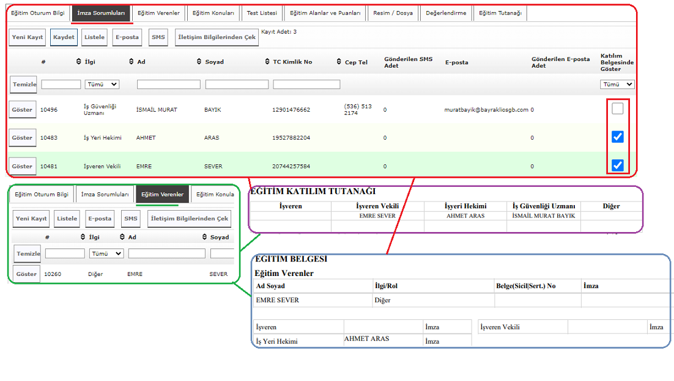Click sort arrows between Soyad and TC Kimlik No
Viewport: 674px width, 381px height.
tap(267, 62)
